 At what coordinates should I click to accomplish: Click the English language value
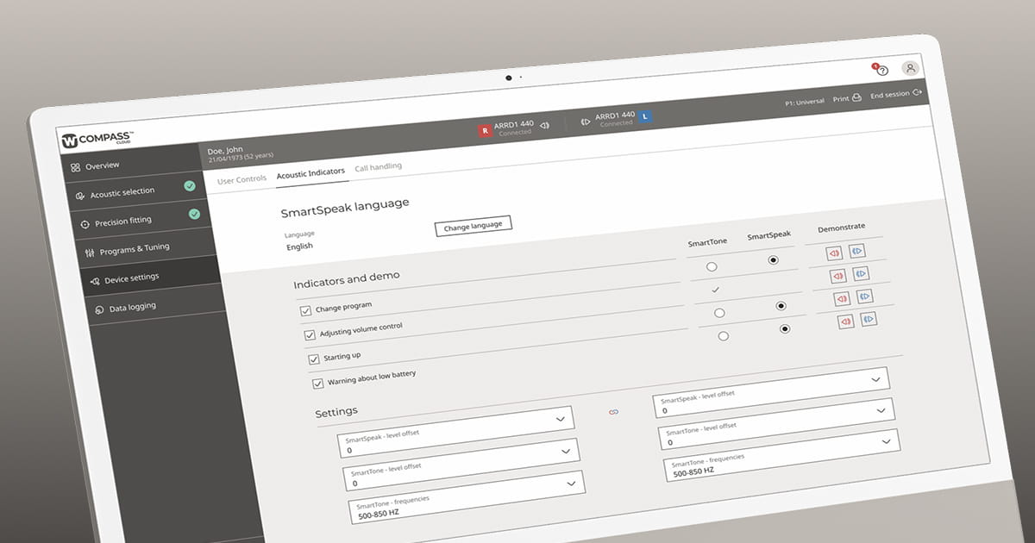tap(299, 247)
